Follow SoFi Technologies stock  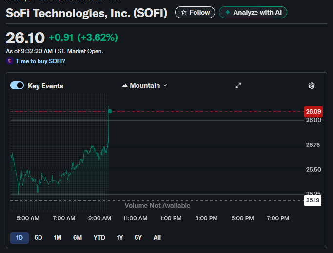point(195,12)
